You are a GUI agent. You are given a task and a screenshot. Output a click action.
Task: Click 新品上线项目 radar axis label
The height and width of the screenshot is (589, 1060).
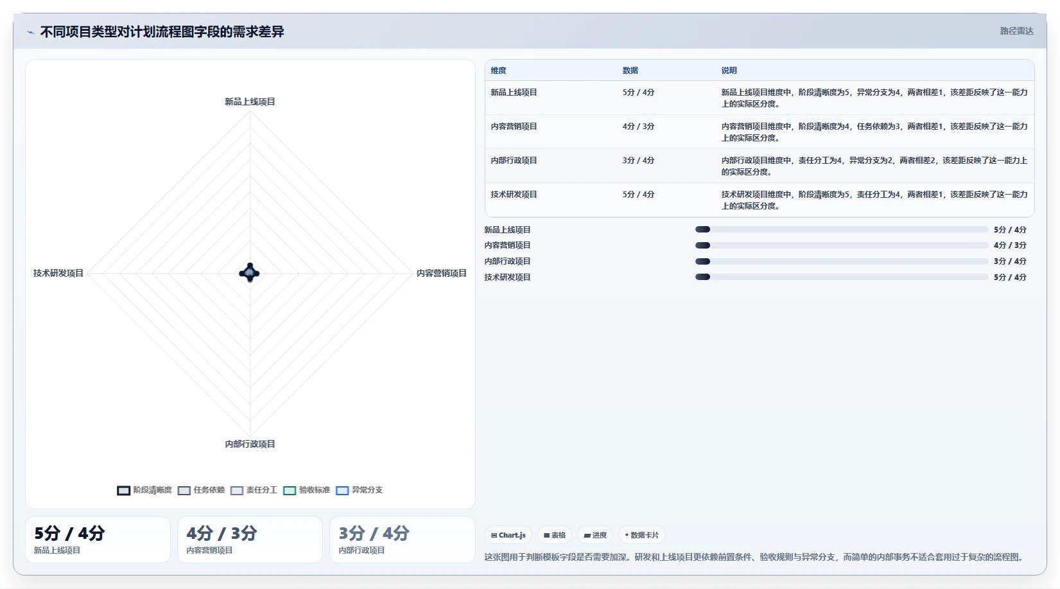click(x=250, y=101)
